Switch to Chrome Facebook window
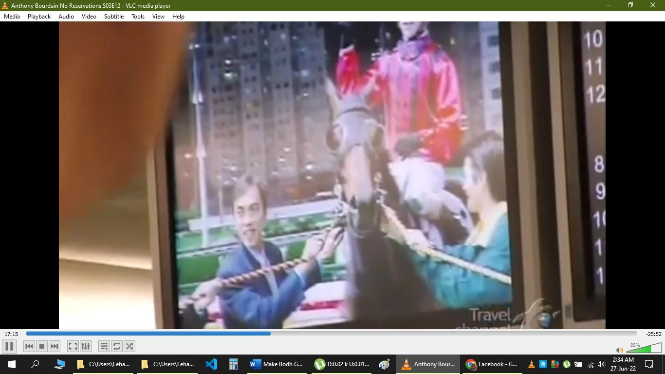The image size is (665, 374). (x=493, y=364)
